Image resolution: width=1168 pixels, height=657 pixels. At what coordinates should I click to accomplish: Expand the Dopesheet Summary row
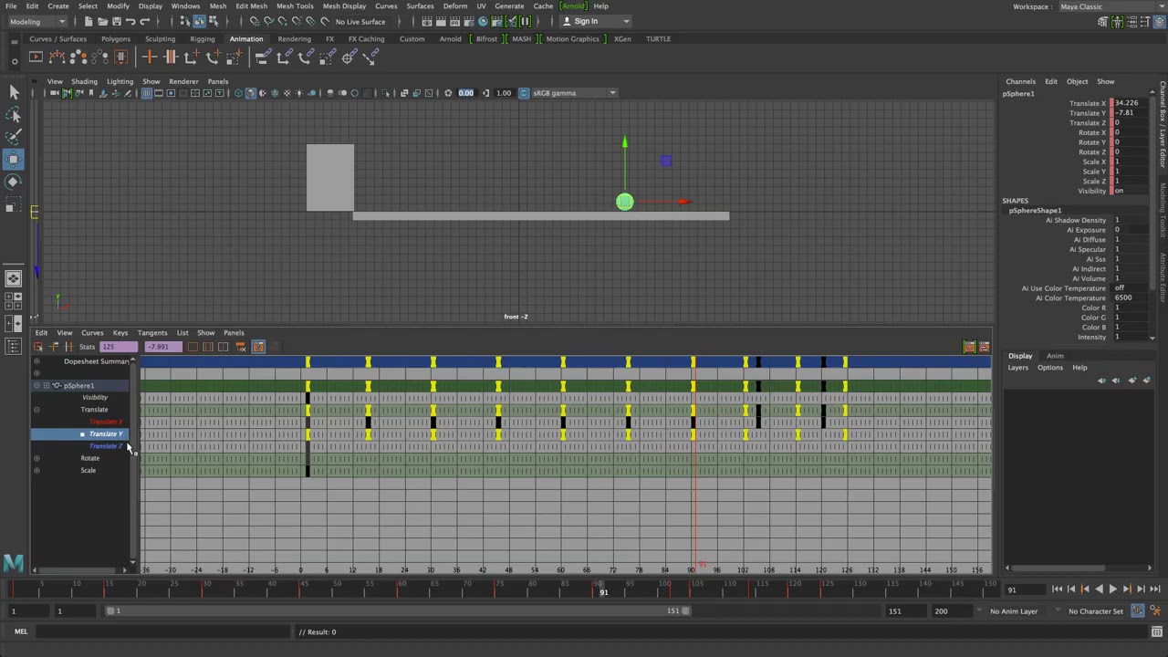coord(36,362)
